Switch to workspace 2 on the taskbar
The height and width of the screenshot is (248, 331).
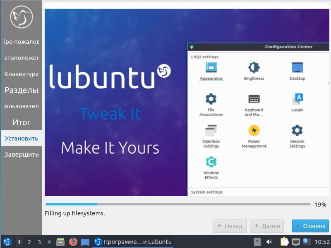click(x=29, y=242)
